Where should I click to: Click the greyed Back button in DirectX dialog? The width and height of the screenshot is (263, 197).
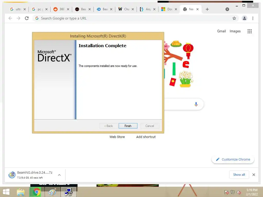click(x=109, y=126)
